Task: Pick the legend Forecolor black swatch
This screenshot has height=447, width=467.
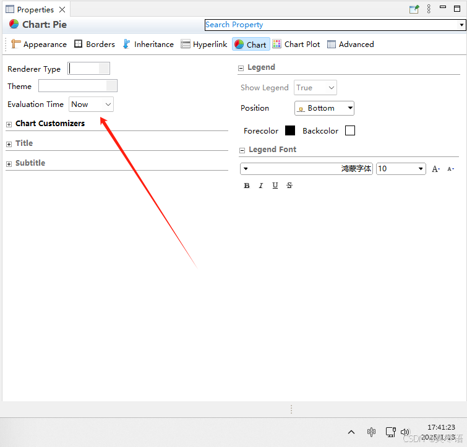Action: pos(290,130)
